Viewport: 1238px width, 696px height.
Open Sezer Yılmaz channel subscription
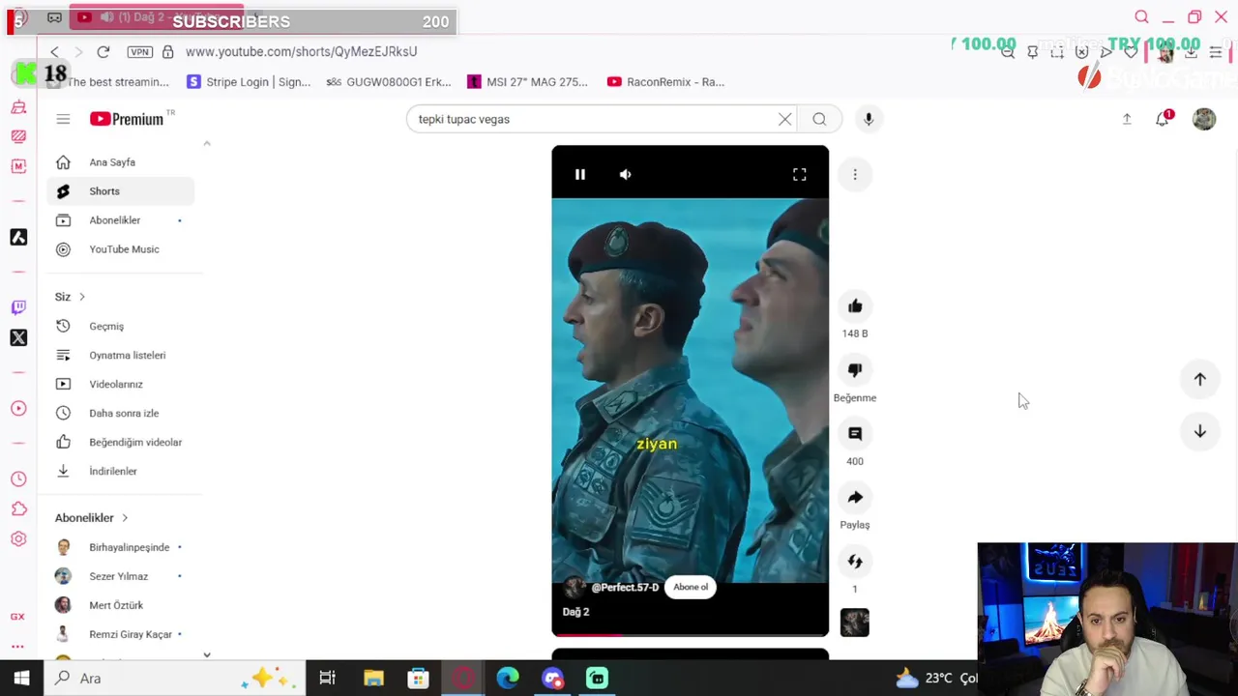(x=121, y=576)
